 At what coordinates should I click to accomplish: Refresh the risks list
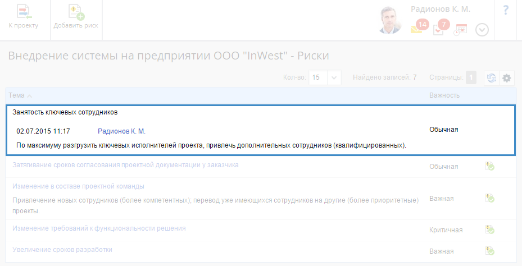click(x=492, y=78)
